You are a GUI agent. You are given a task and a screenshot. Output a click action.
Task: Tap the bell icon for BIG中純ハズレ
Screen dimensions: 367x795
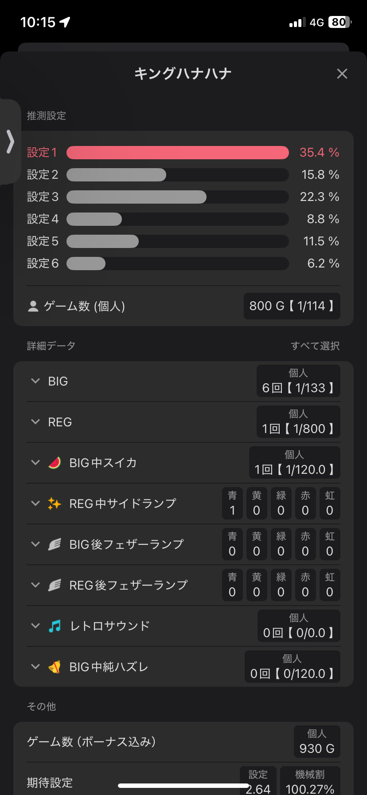pyautogui.click(x=55, y=667)
